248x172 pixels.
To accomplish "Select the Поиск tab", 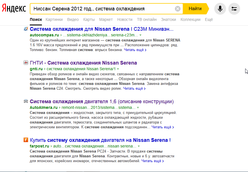I will pyautogui.click(x=36, y=19).
